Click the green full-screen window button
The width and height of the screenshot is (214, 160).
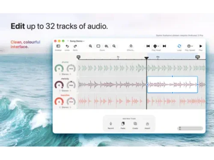63,41
